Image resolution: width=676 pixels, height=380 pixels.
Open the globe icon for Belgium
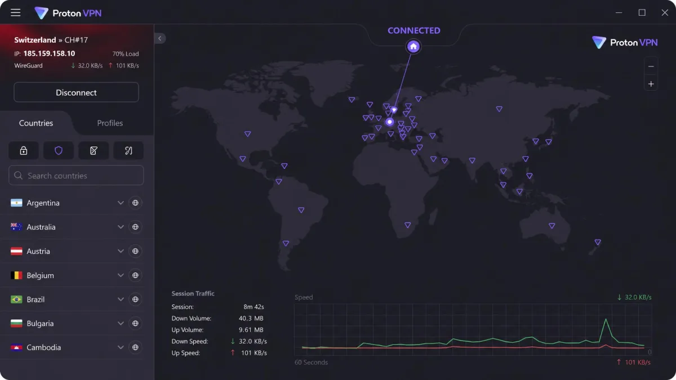[135, 275]
